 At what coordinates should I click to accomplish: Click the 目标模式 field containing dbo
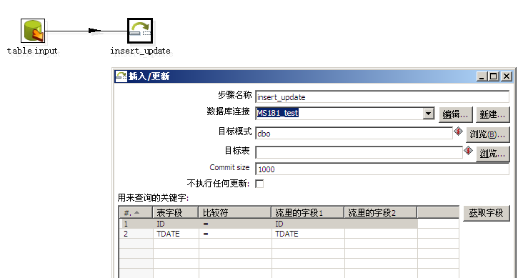(354, 134)
